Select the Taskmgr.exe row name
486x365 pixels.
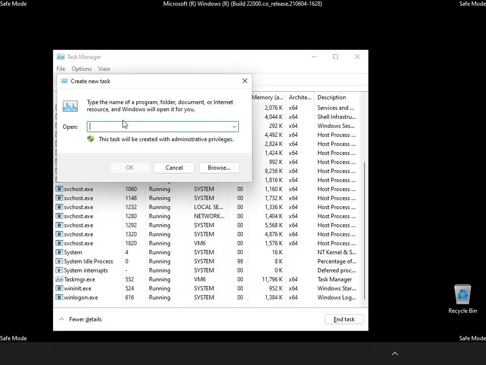(79, 279)
